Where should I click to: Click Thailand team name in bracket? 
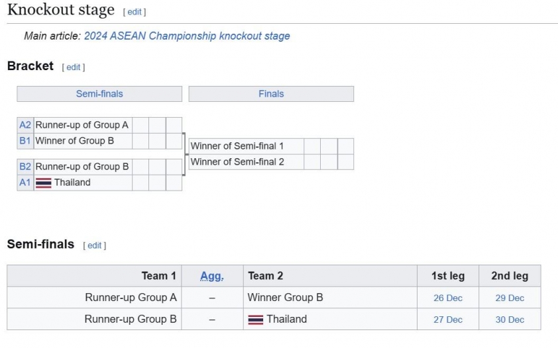(72, 183)
